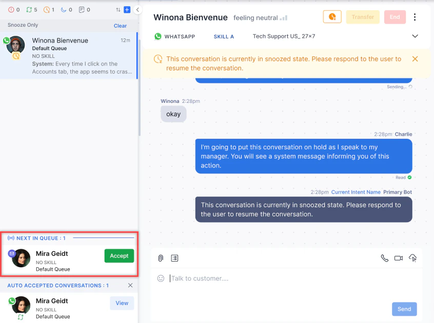Open the three-dot more options menu

(415, 17)
